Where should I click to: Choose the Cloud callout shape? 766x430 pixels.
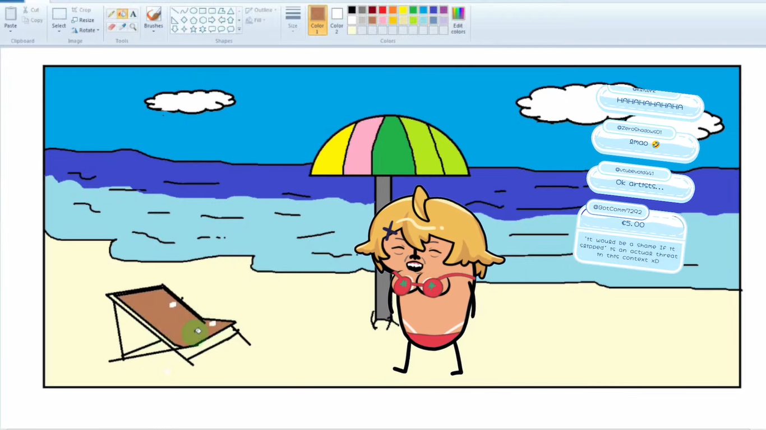(230, 29)
